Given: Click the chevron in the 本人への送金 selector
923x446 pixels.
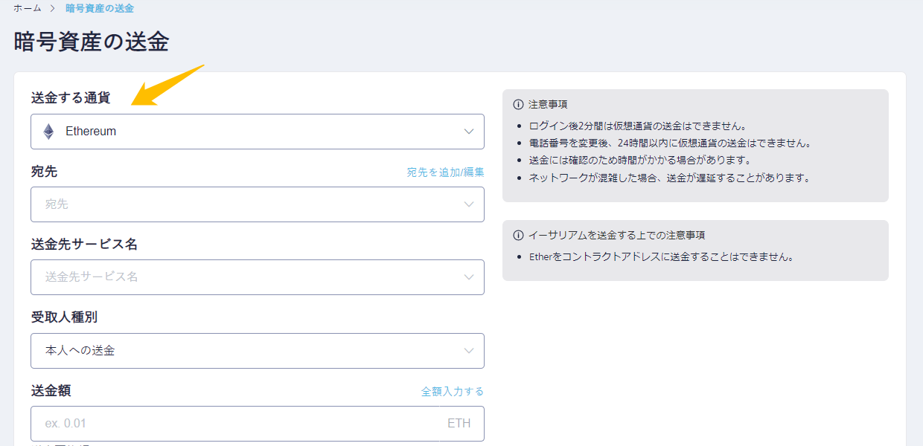Looking at the screenshot, I should (x=469, y=351).
